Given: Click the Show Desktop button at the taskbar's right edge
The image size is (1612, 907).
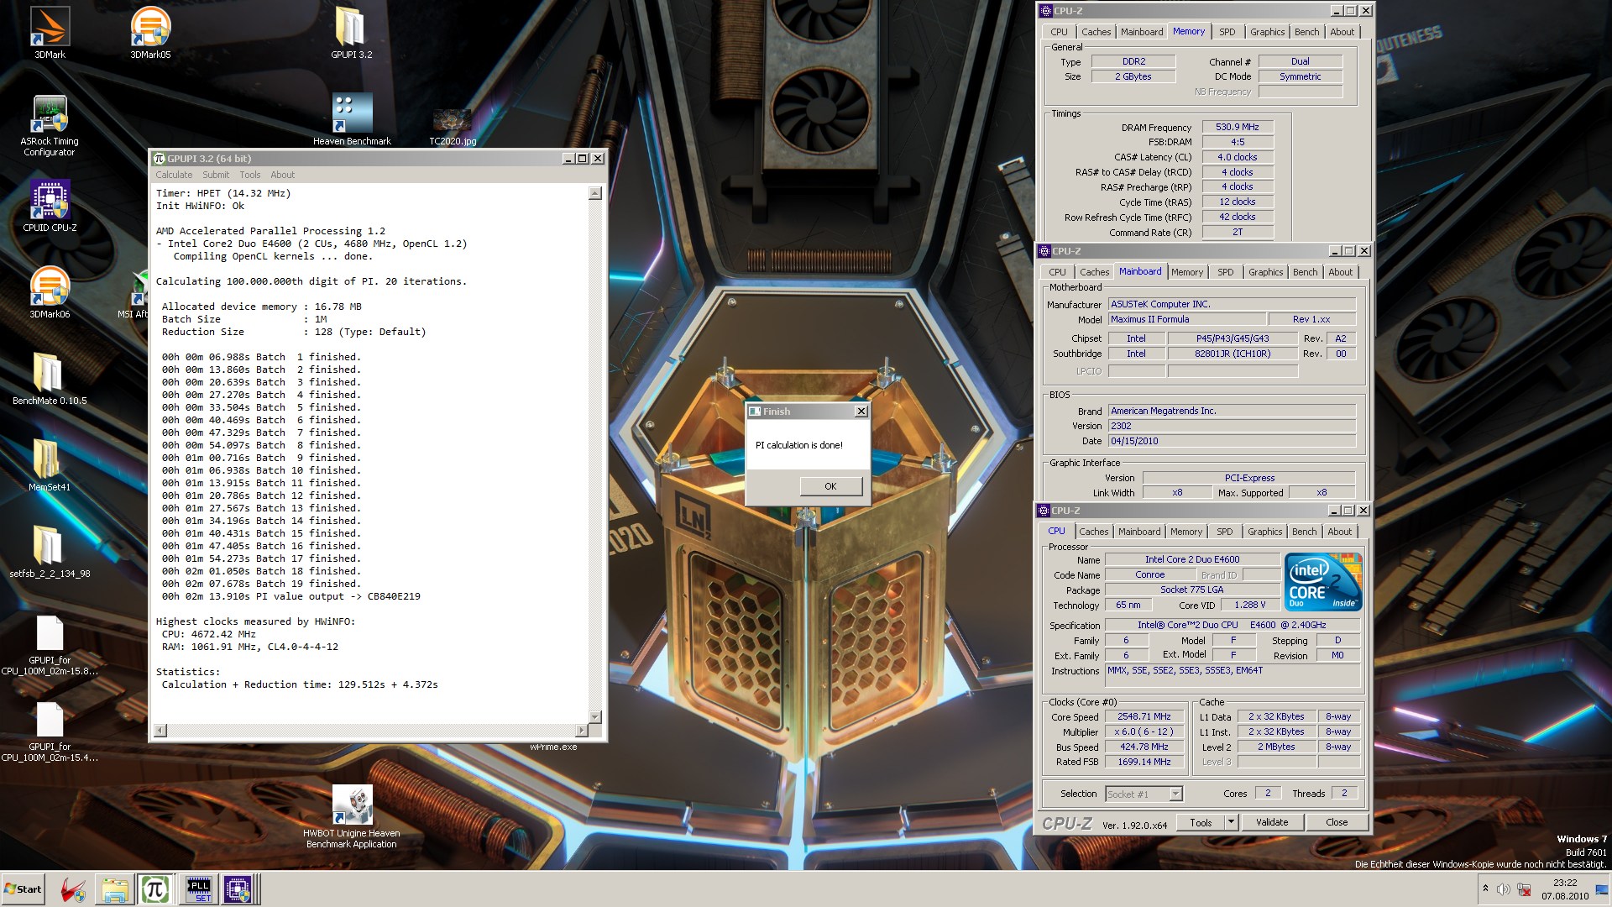Looking at the screenshot, I should (x=1604, y=889).
